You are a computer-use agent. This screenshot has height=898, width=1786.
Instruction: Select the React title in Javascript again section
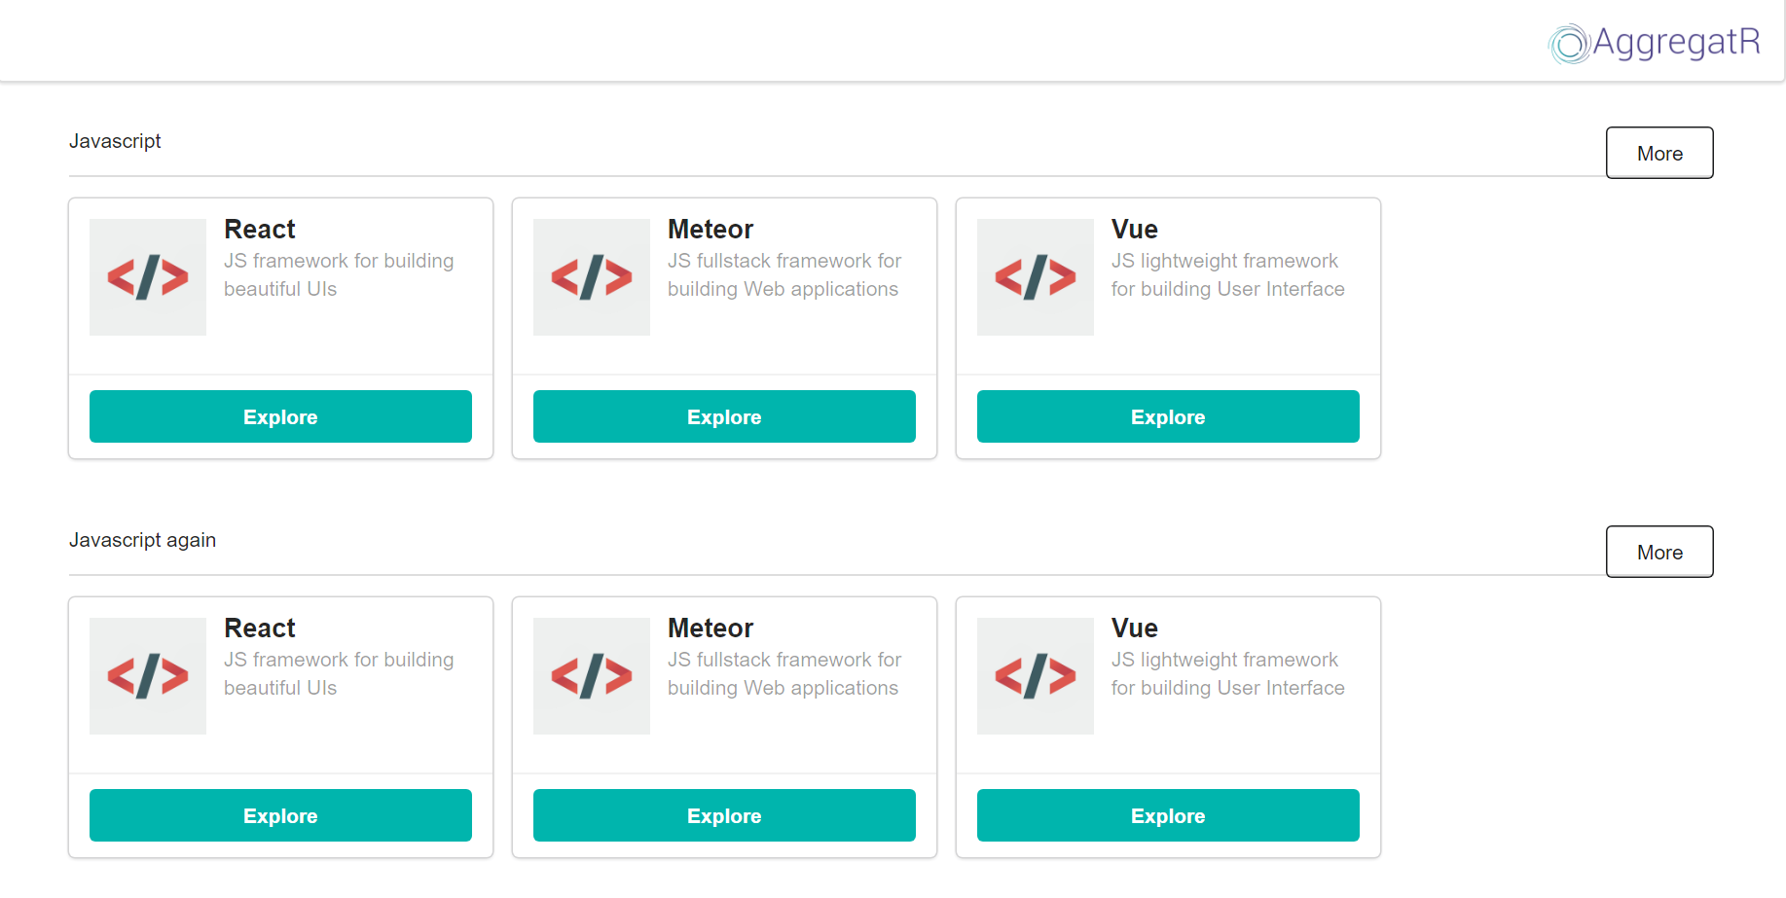pyautogui.click(x=260, y=628)
